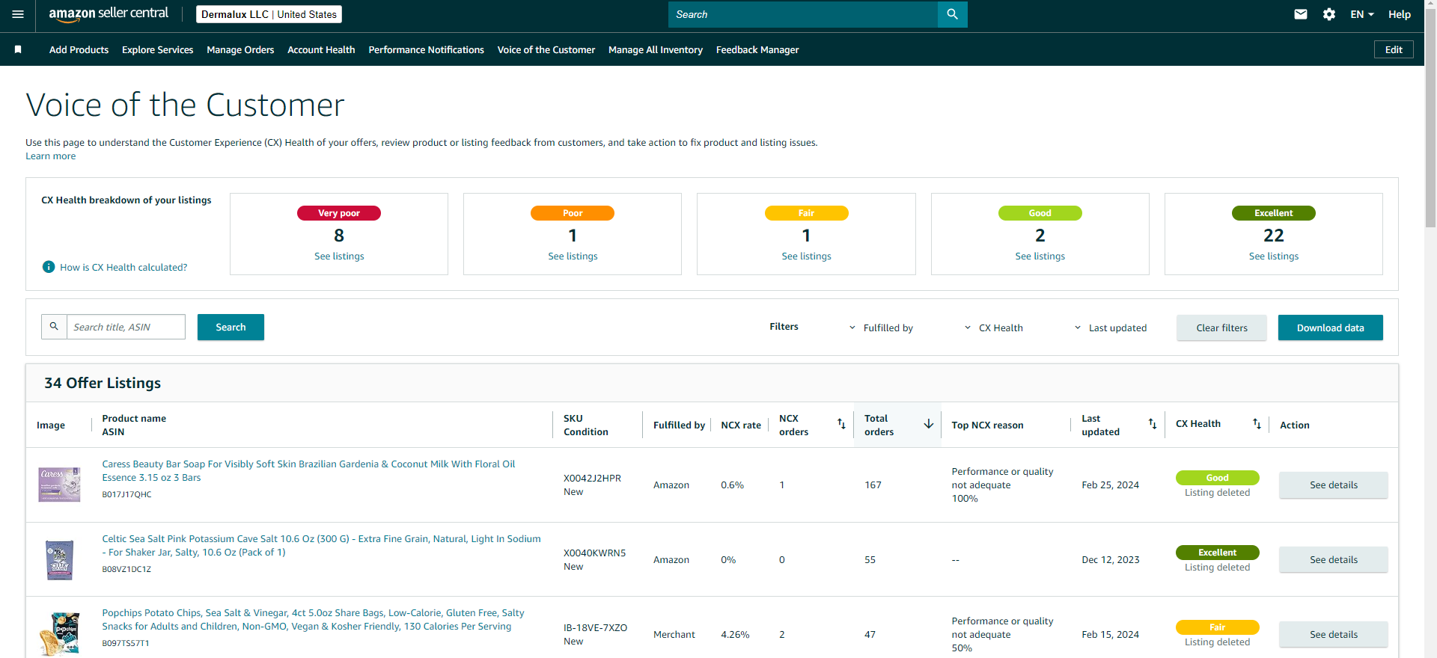Focus the Search title, ASIN field
This screenshot has width=1437, height=658.
[126, 327]
